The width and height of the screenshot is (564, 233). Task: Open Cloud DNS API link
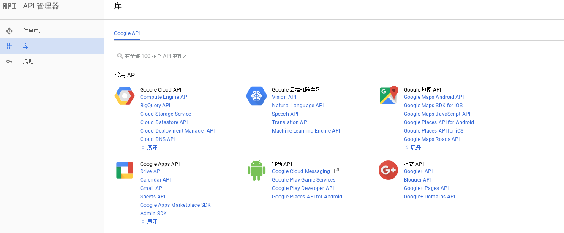(158, 139)
